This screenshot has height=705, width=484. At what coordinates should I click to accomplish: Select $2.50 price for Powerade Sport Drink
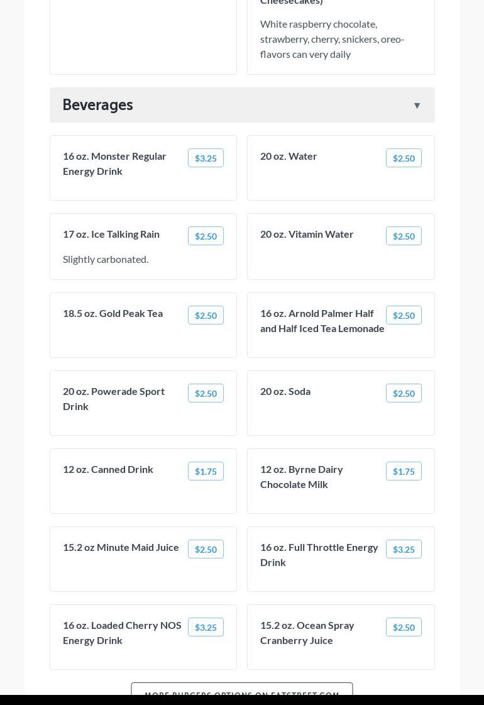click(206, 394)
